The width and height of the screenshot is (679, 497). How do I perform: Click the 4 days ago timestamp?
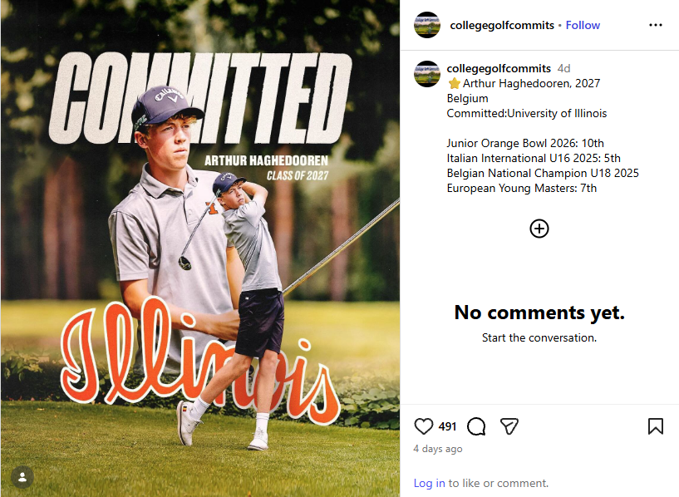[x=438, y=449]
